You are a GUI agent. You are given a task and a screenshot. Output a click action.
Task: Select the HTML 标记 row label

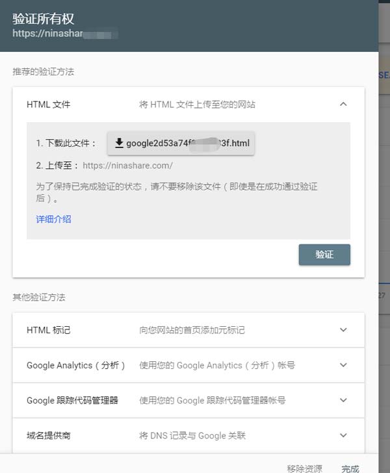(x=48, y=330)
